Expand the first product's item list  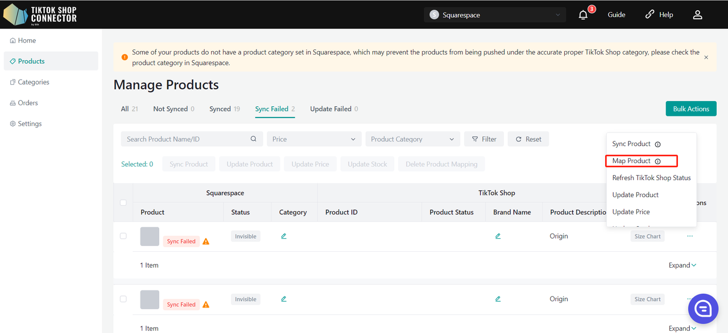tap(682, 265)
